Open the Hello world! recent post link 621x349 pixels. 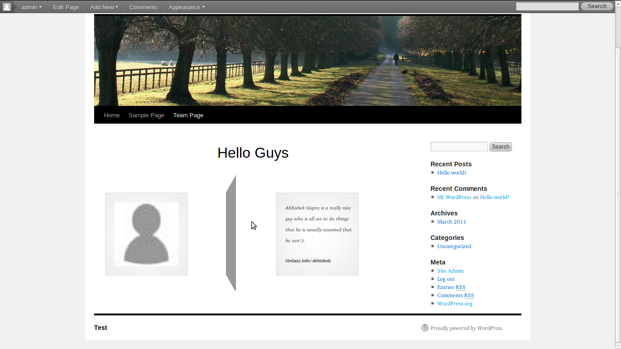point(452,173)
